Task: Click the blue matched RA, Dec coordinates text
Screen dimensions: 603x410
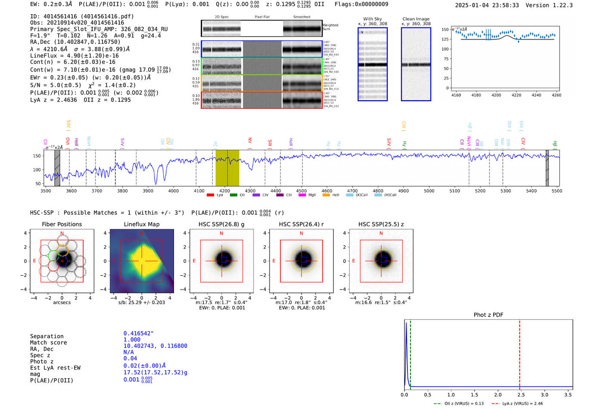Action: (155, 346)
